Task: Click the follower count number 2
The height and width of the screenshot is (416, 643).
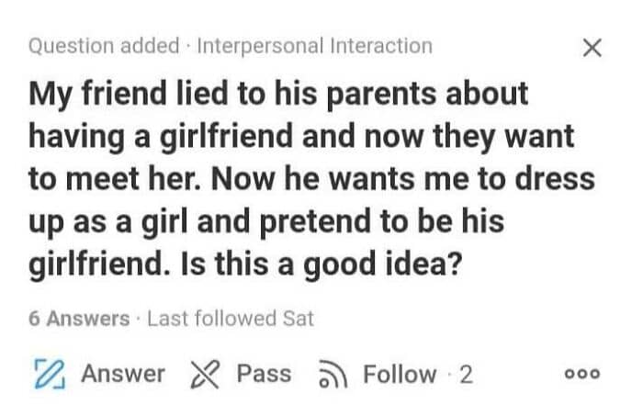Action: click(x=466, y=375)
